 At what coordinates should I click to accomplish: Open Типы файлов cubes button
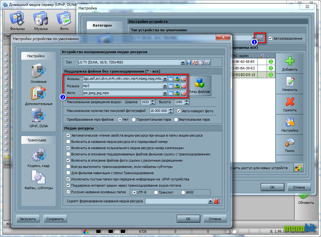[x=199, y=86]
